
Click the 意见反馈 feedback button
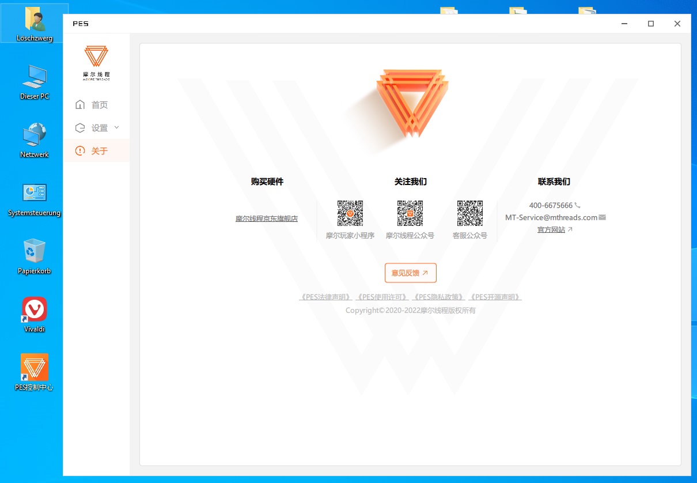411,273
